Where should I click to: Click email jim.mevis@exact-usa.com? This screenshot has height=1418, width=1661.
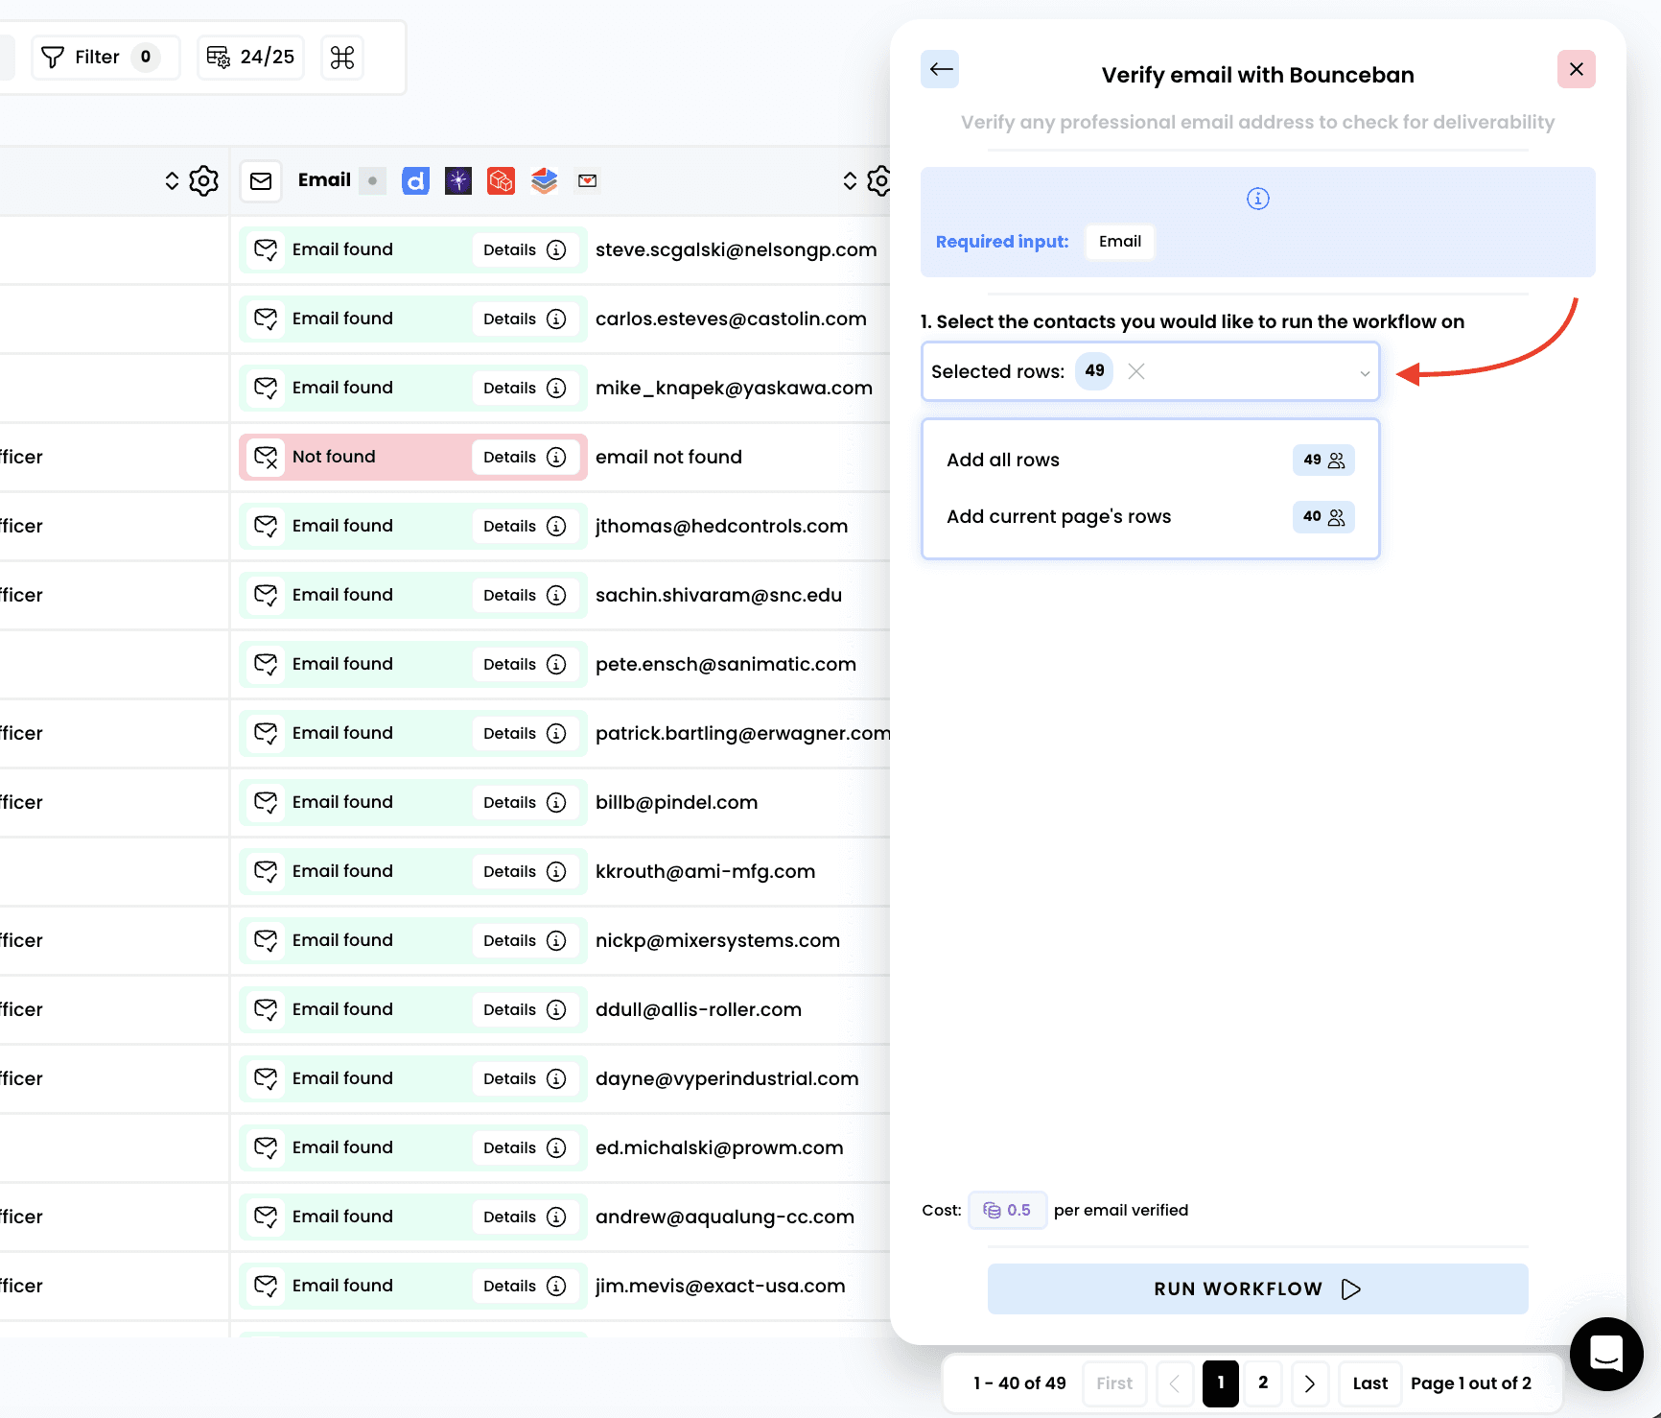[720, 1287]
